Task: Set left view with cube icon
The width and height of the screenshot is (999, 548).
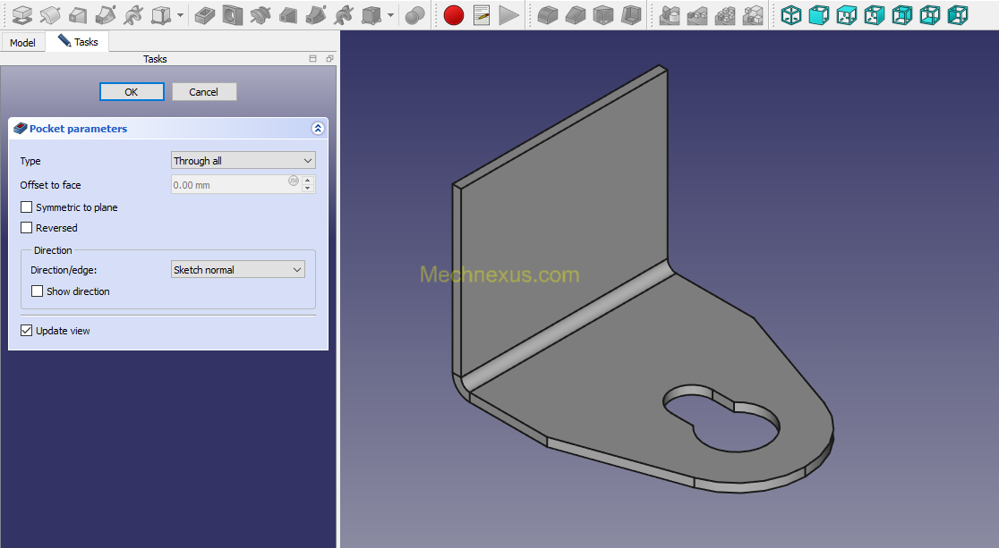Action: pyautogui.click(x=958, y=14)
